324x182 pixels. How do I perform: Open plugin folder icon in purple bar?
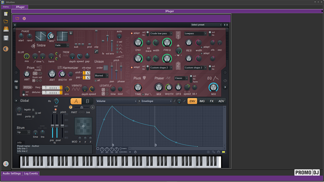pos(17,19)
